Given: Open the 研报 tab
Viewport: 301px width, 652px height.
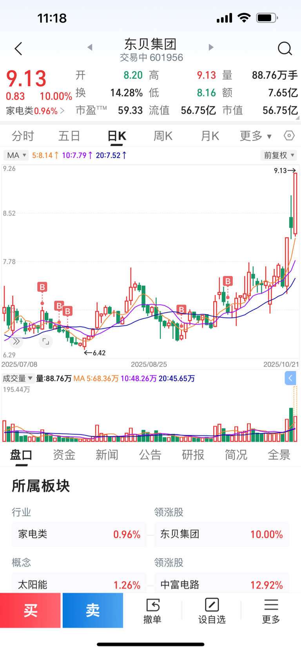Looking at the screenshot, I should (193, 455).
